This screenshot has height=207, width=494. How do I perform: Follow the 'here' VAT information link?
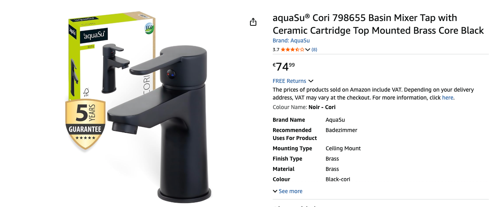coord(447,98)
